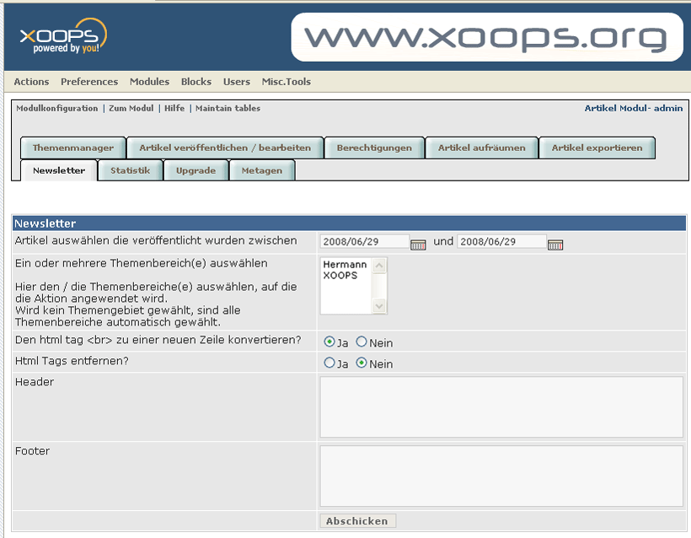Screen dimensions: 691x538
Task: Switch to the Berechtigungen tab
Action: click(374, 148)
